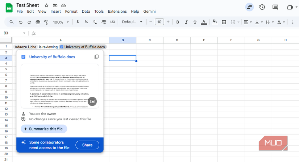Click the formula bar input
Screen dimensions: 299x162
click(168, 33)
